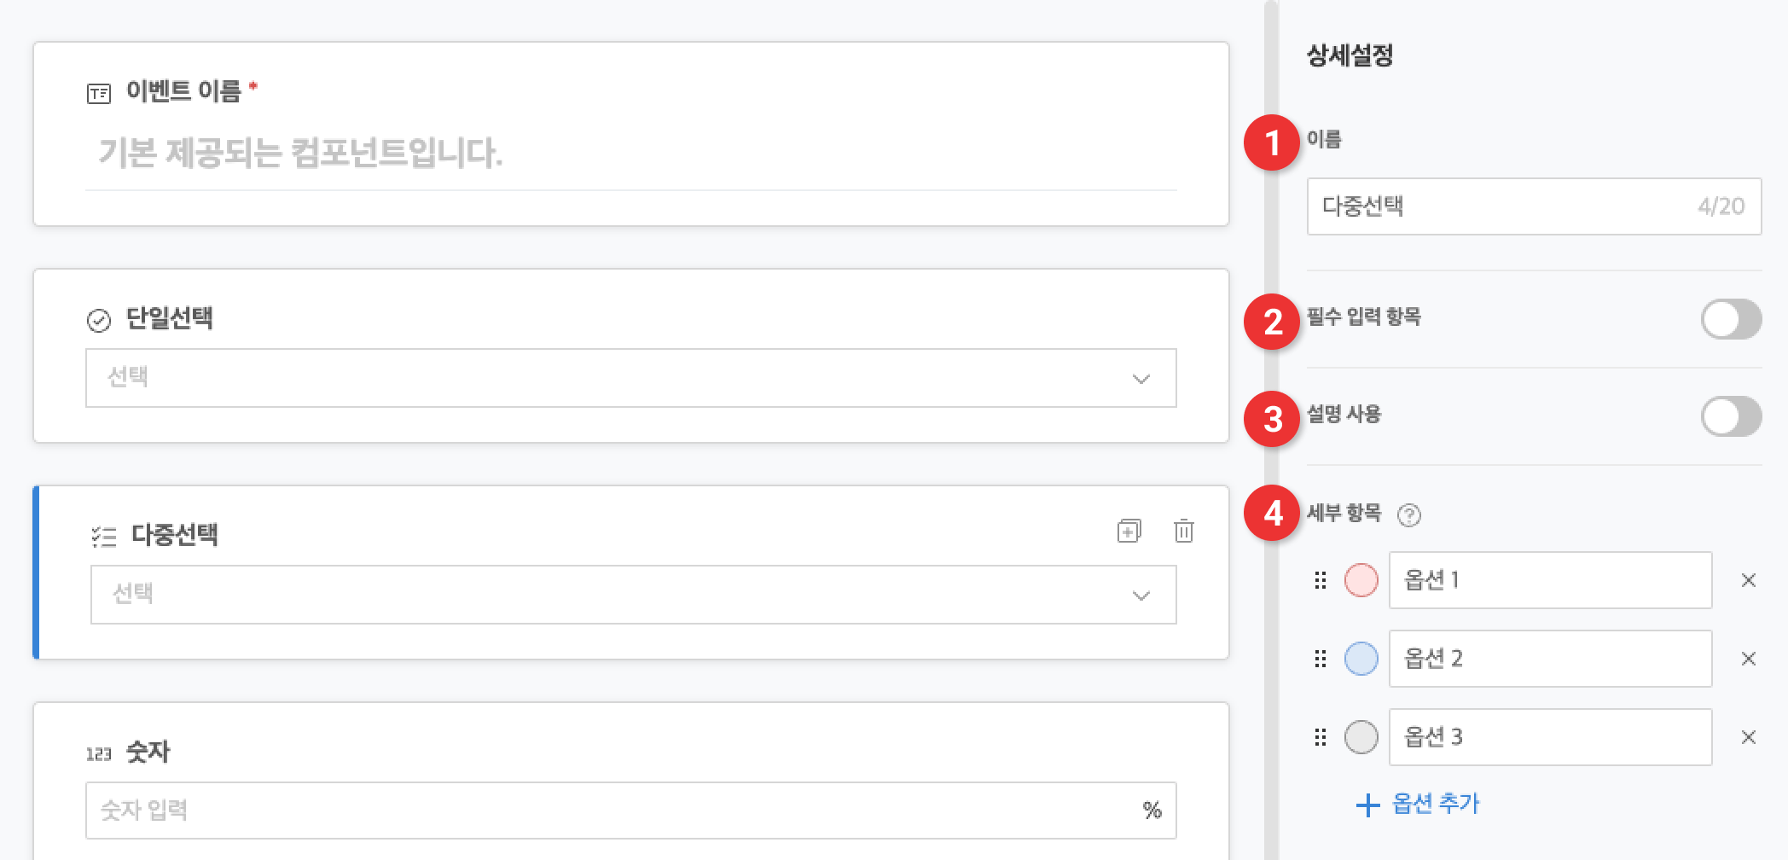Pick the gray color swatch for 옵션 3
Viewport: 1788px width, 860px height.
pyautogui.click(x=1361, y=737)
